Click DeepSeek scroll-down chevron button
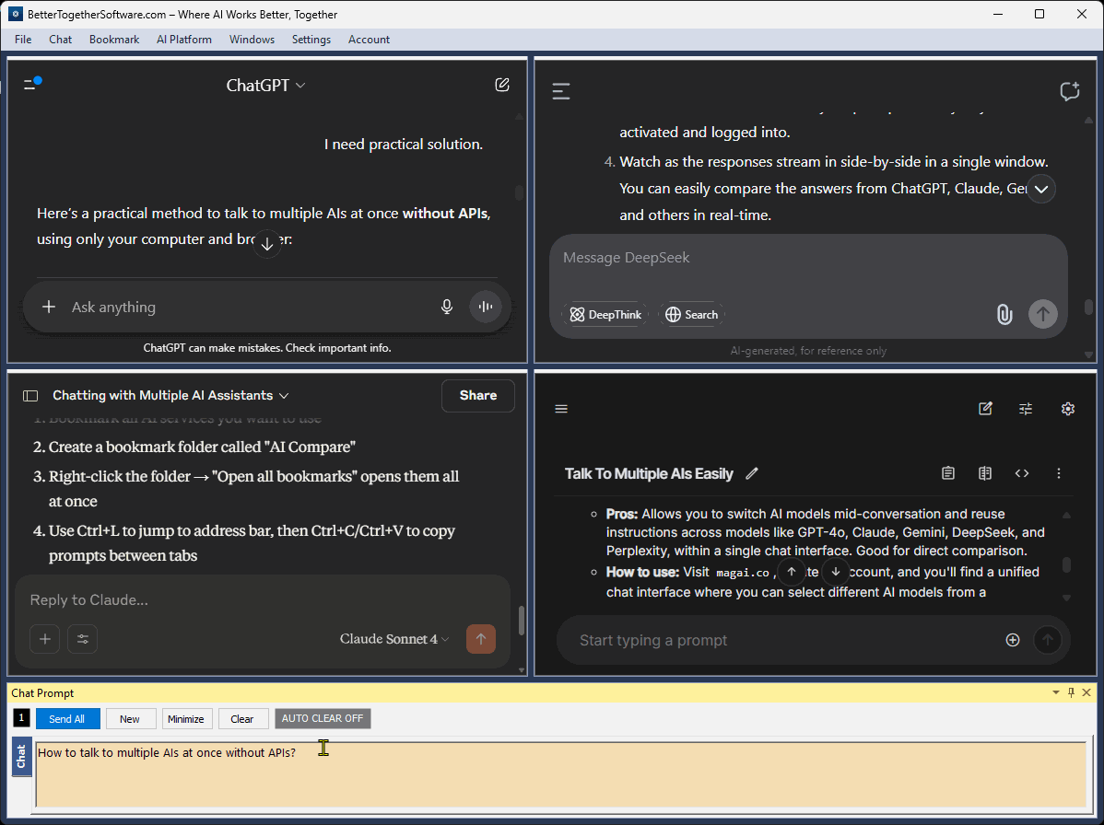1104x825 pixels. tap(1041, 189)
